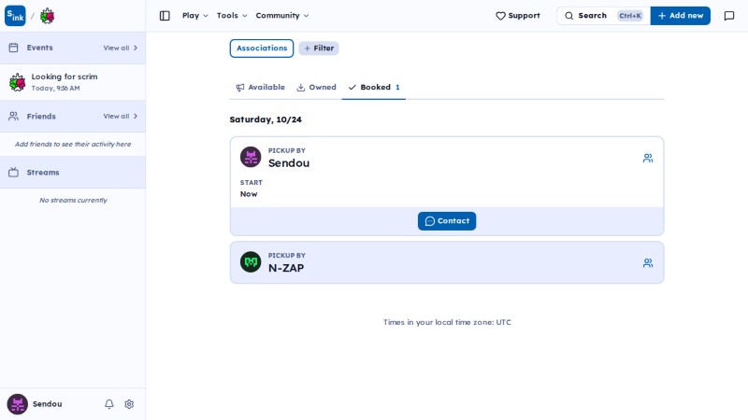Show team members icon on Sendou card
Image resolution: width=748 pixels, height=420 pixels.
(648, 158)
